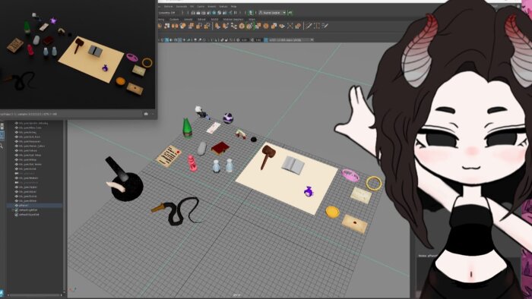
Task: Select the highlighted pPlane1 row in Outliner
Action: click(x=35, y=205)
